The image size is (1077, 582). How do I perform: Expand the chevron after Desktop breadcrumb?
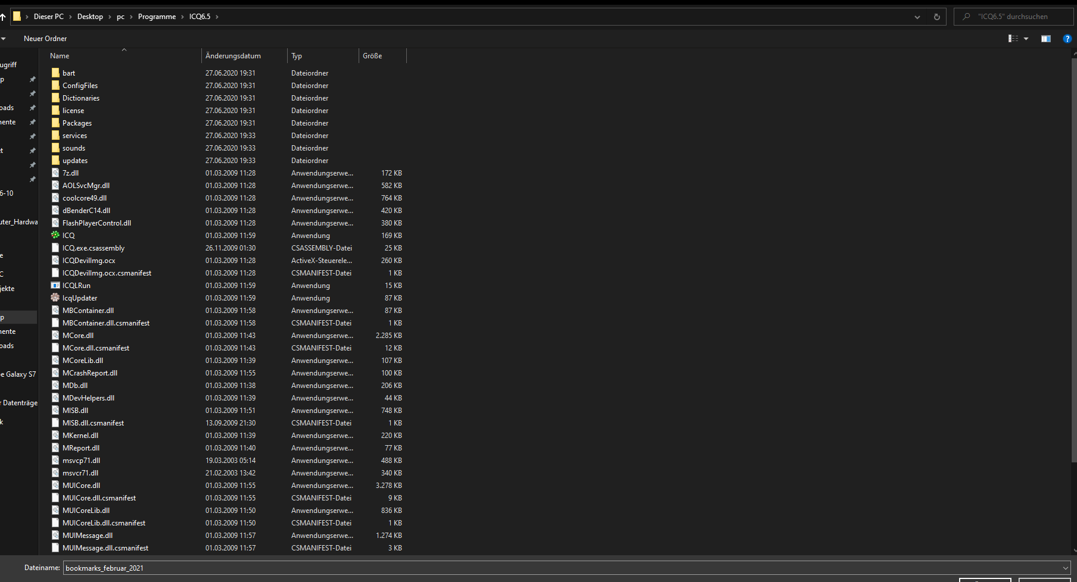point(110,17)
